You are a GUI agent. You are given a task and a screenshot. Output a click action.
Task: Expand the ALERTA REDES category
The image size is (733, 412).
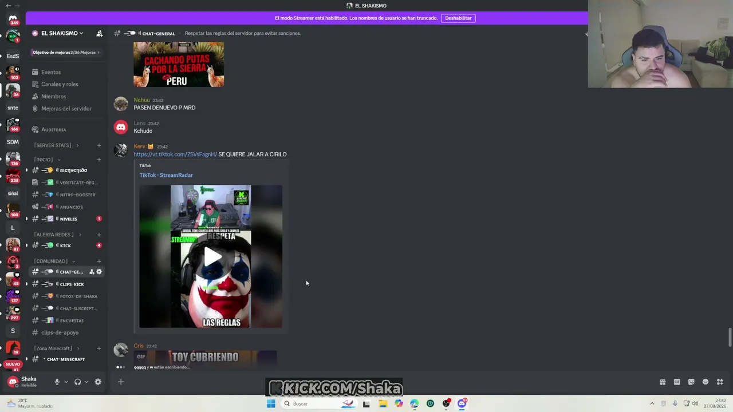80,235
